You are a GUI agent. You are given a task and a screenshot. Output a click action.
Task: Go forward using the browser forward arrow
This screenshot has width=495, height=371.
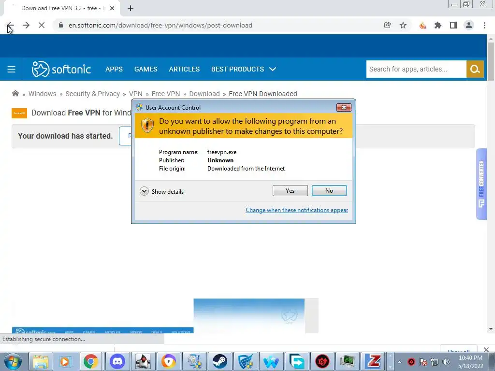tap(26, 25)
